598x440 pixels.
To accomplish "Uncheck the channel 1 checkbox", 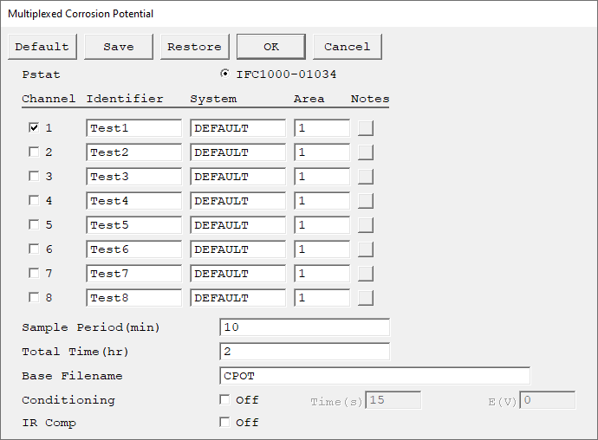I will (34, 127).
